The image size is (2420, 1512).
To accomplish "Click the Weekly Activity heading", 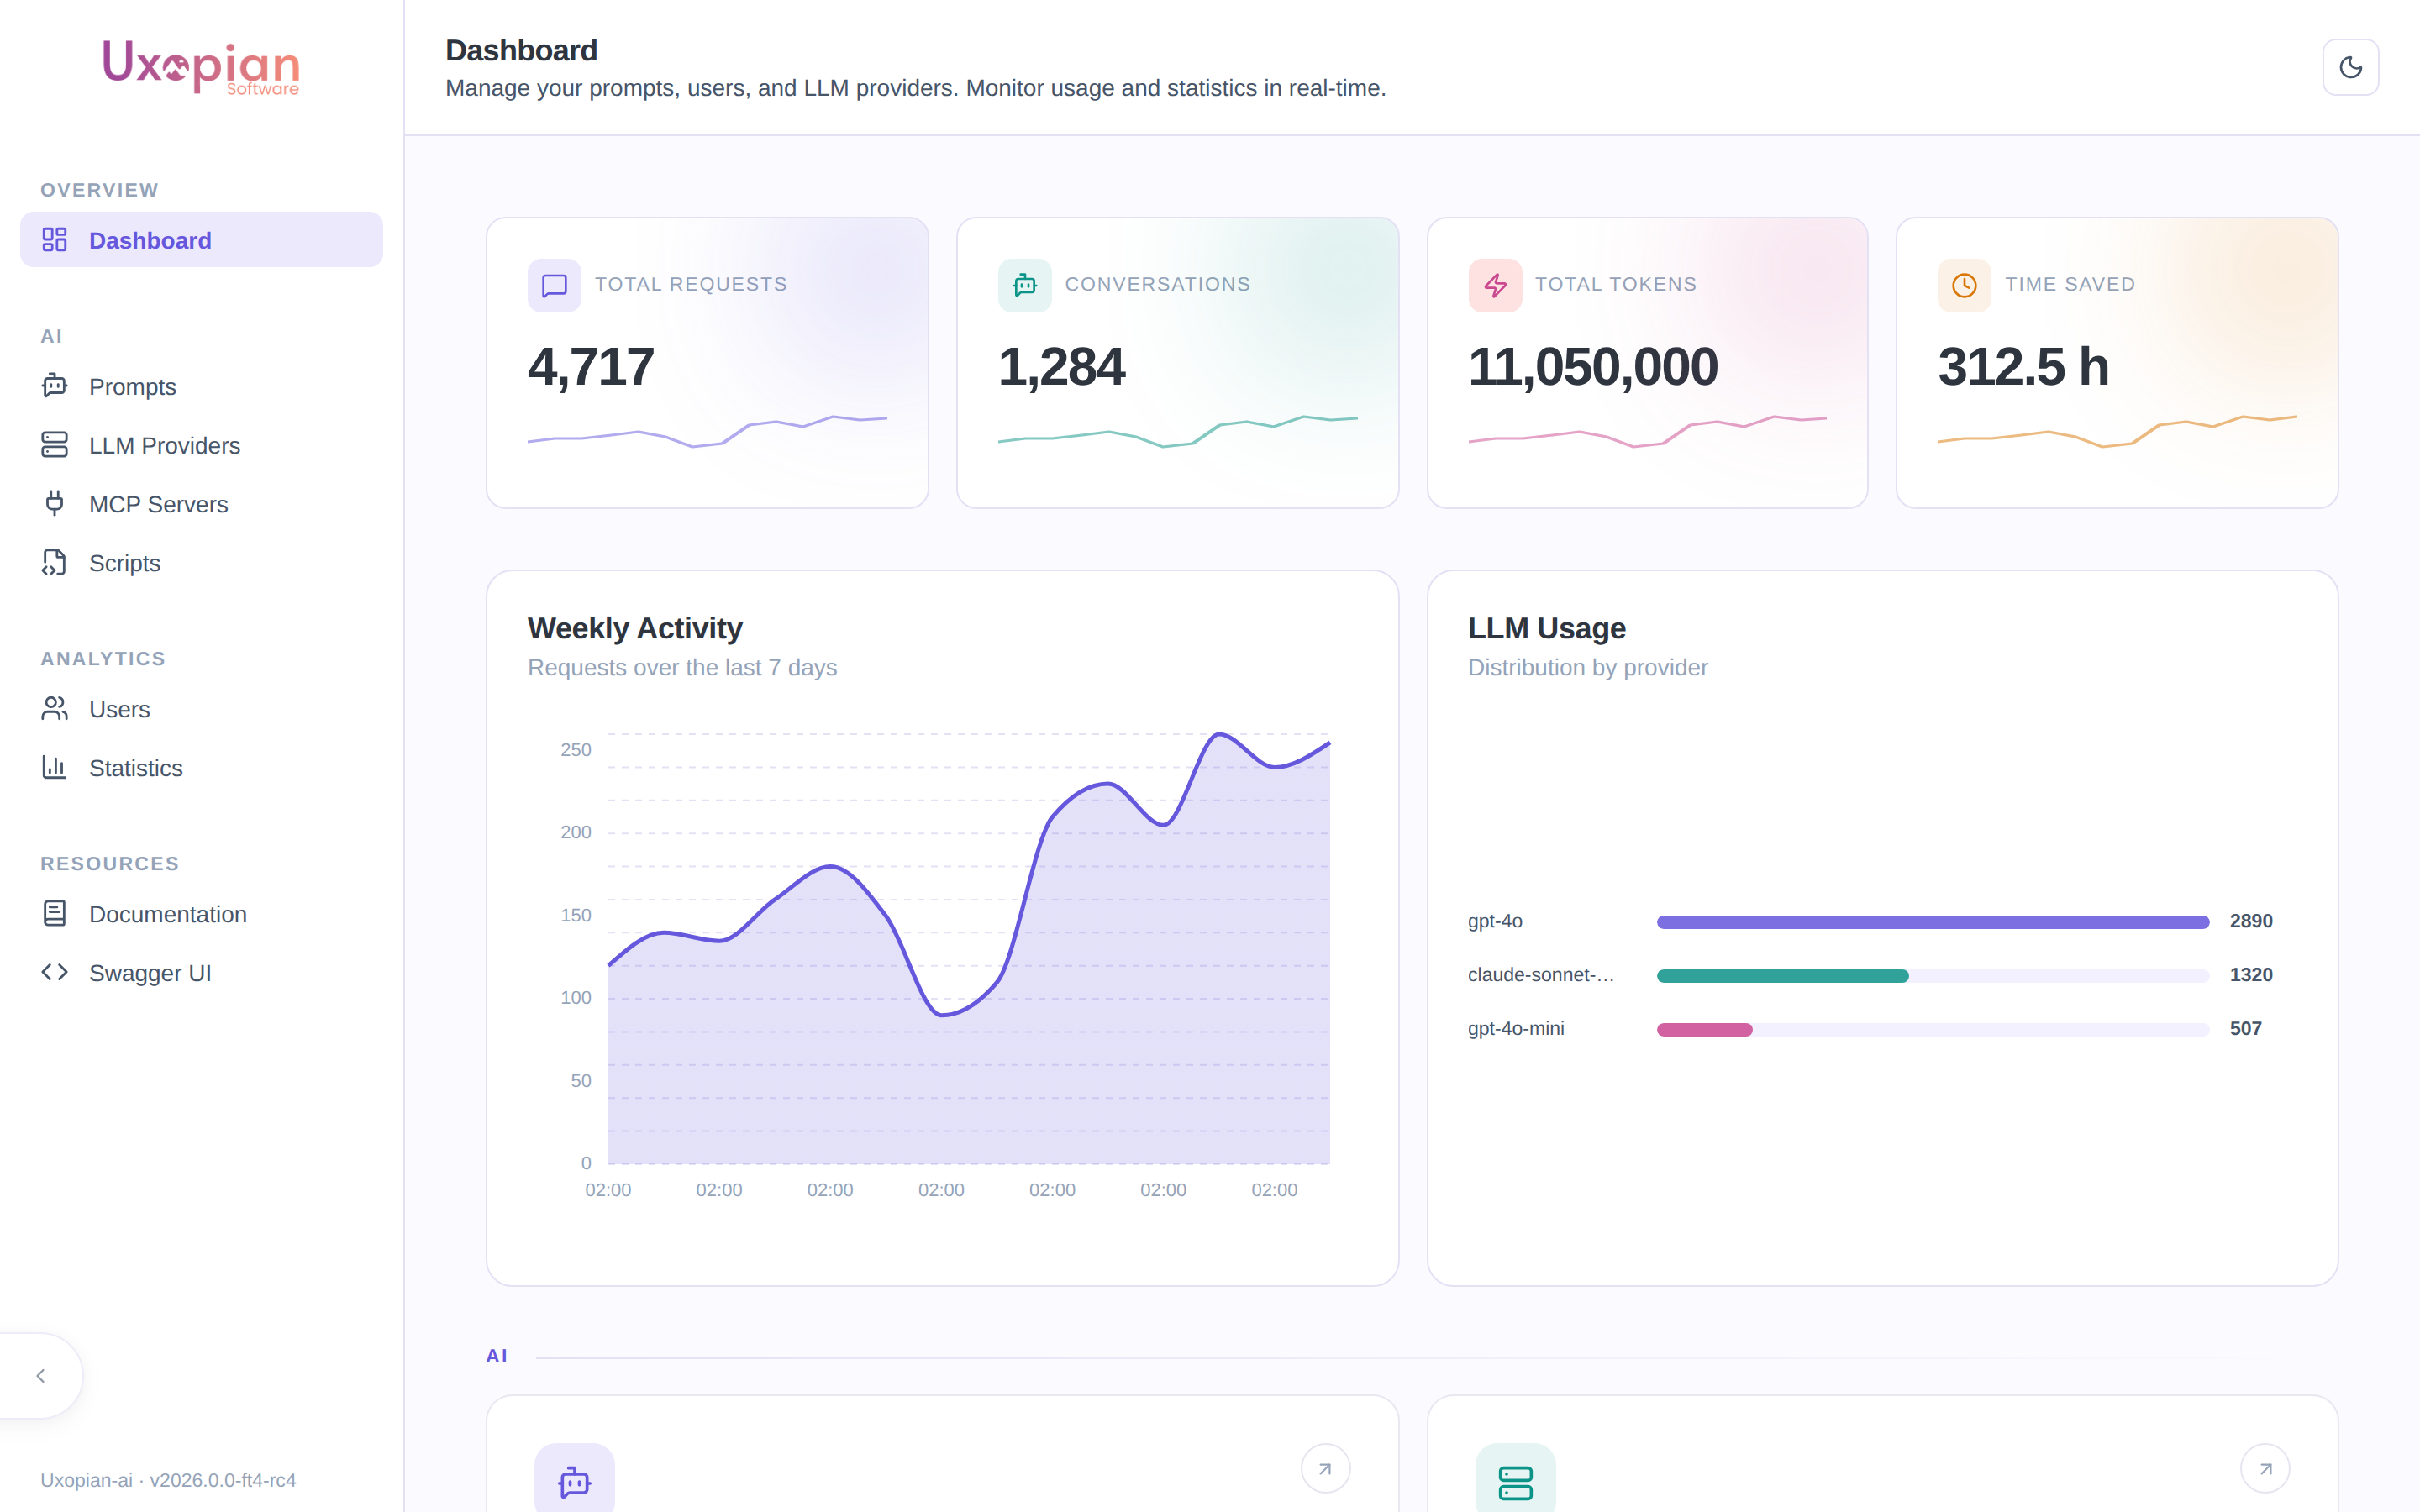I will click(635, 628).
